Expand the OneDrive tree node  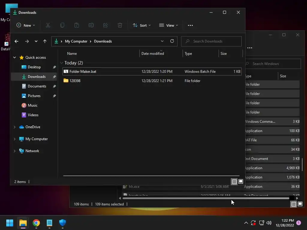click(14, 127)
